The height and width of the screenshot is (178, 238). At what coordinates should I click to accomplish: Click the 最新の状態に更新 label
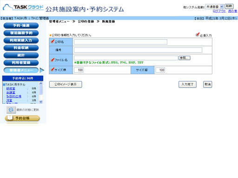click(x=28, y=110)
